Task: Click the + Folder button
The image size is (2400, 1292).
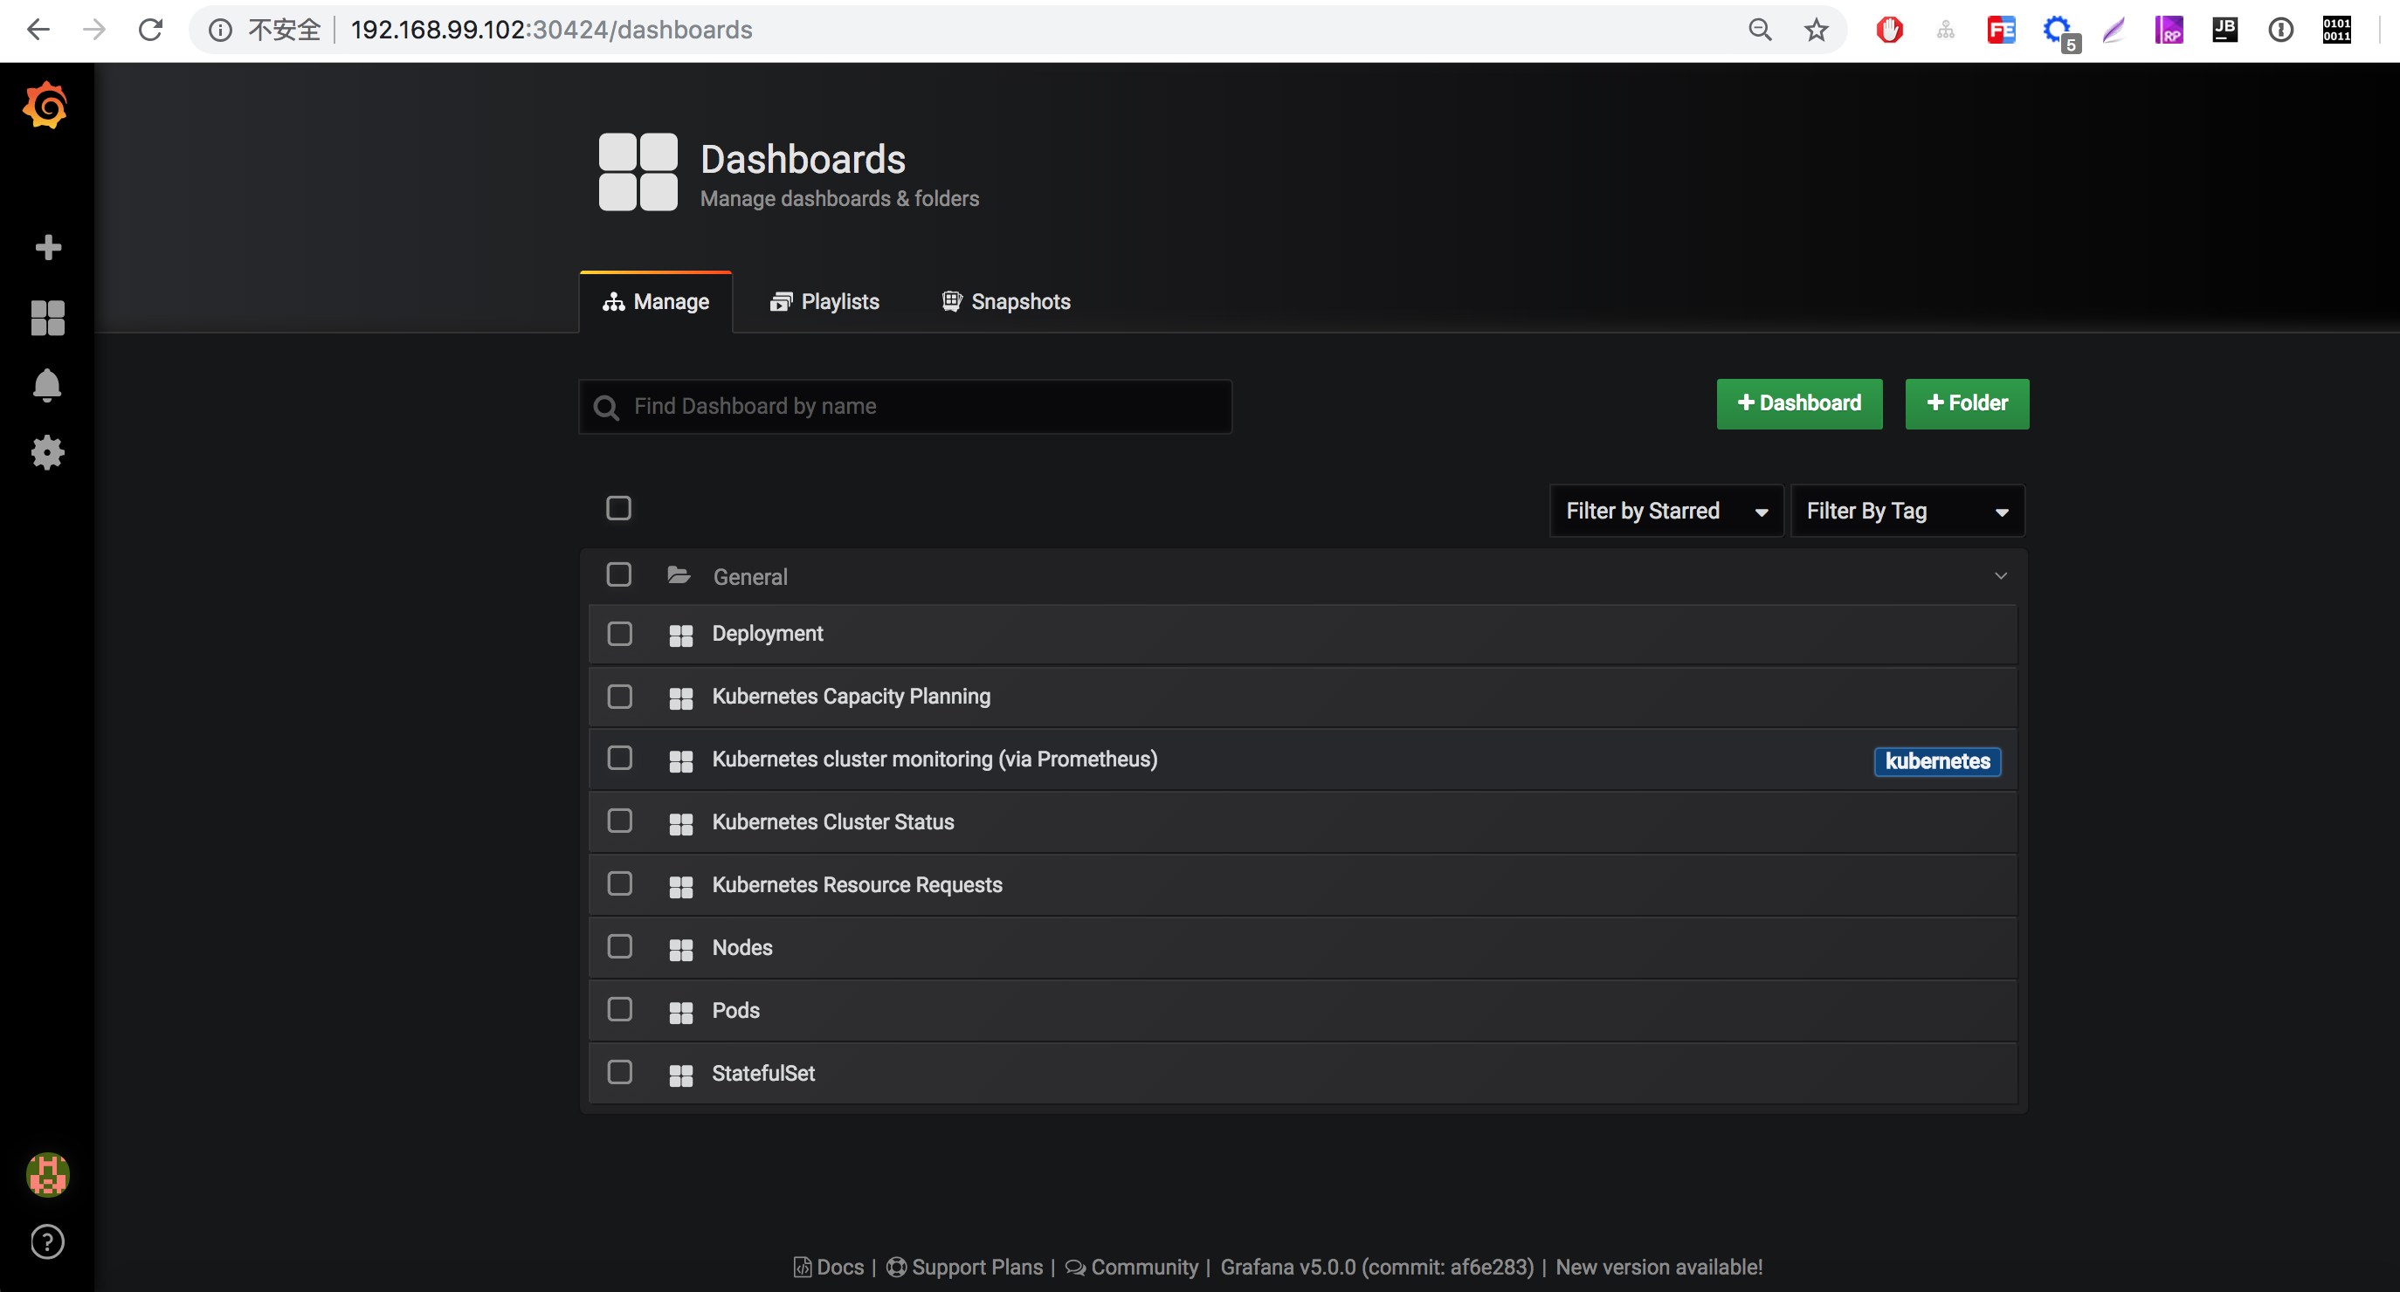Action: [1967, 403]
